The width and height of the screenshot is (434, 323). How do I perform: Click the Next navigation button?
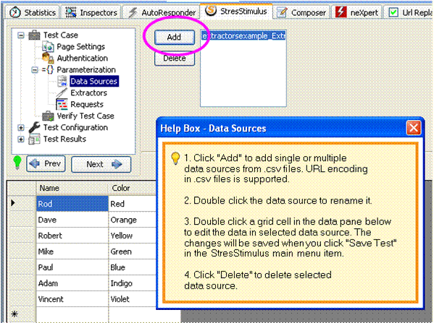point(101,164)
